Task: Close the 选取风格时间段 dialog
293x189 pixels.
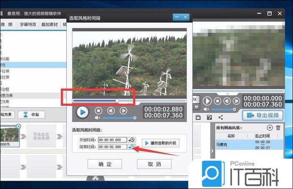Action: tap(185, 17)
